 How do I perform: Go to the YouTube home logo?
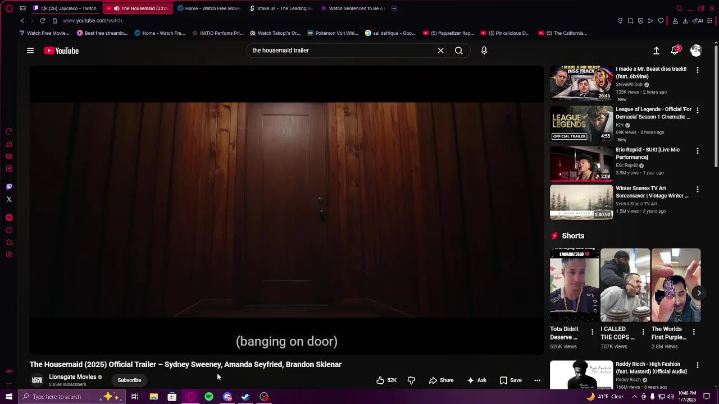(61, 50)
